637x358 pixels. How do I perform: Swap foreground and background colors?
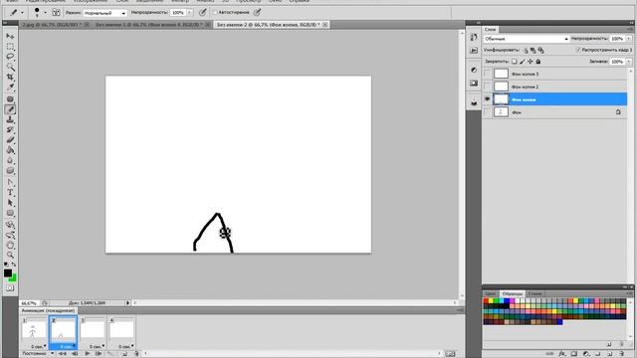pos(14,265)
